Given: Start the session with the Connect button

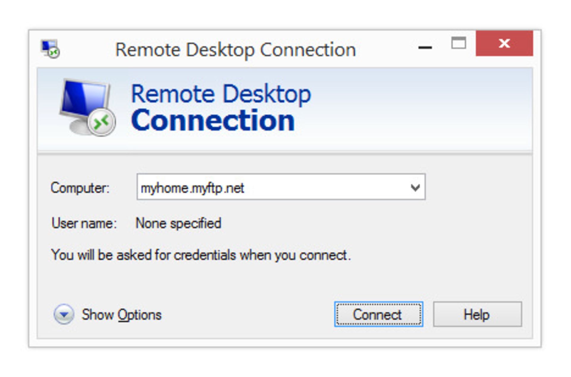Looking at the screenshot, I should [x=378, y=314].
